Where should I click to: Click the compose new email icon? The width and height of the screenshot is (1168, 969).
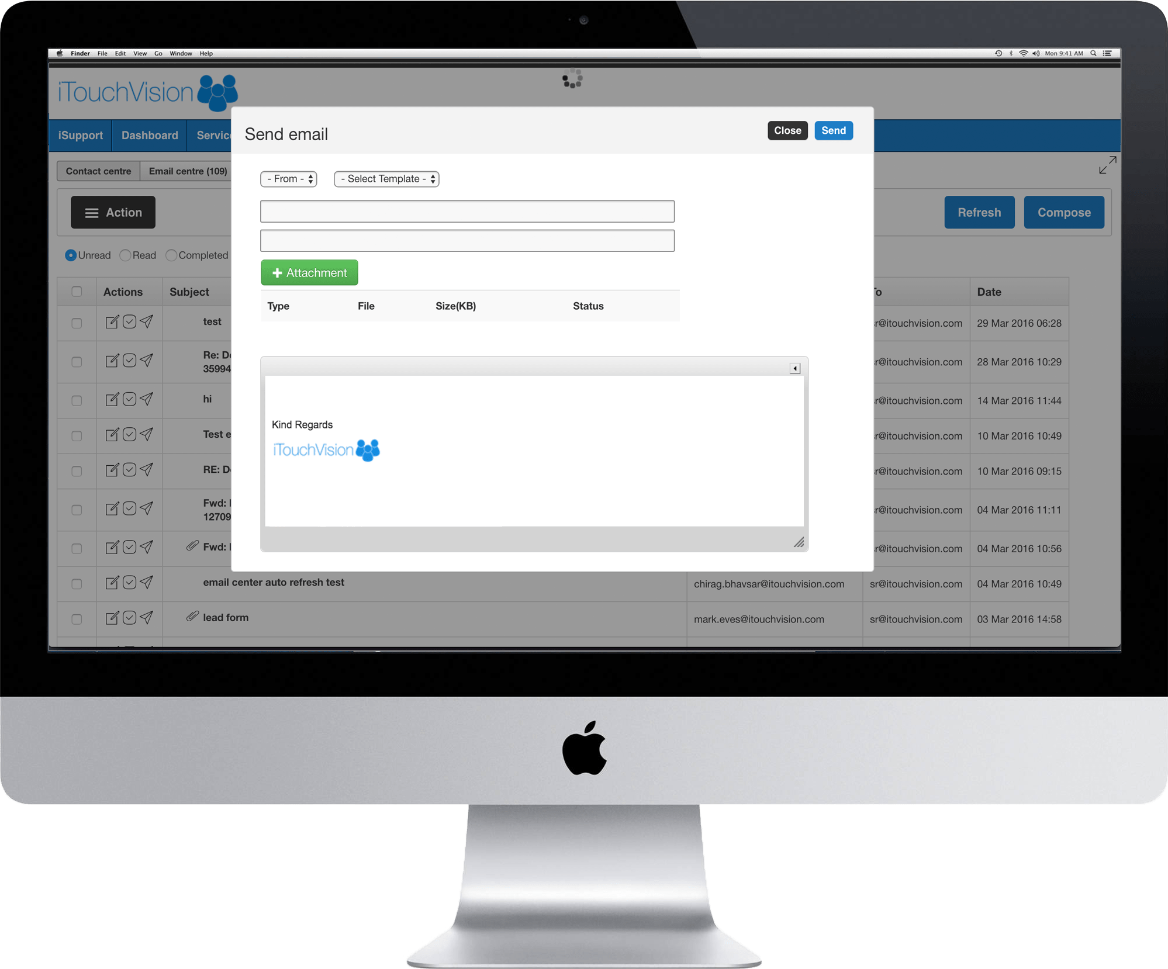coord(1065,212)
